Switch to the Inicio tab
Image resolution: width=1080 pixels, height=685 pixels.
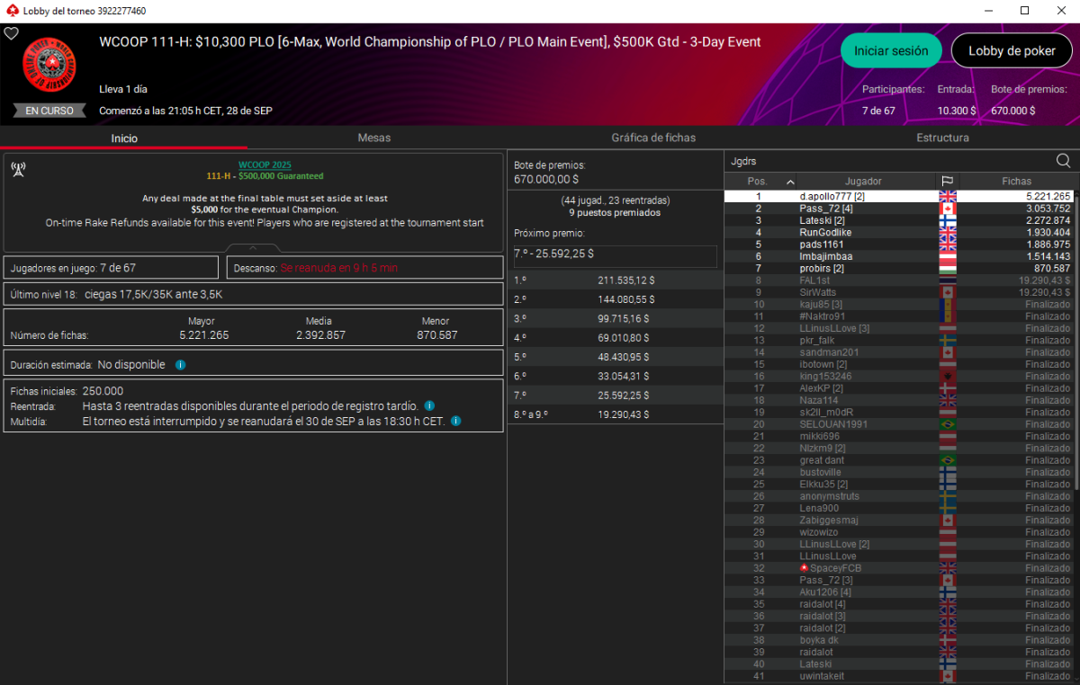[x=124, y=138]
